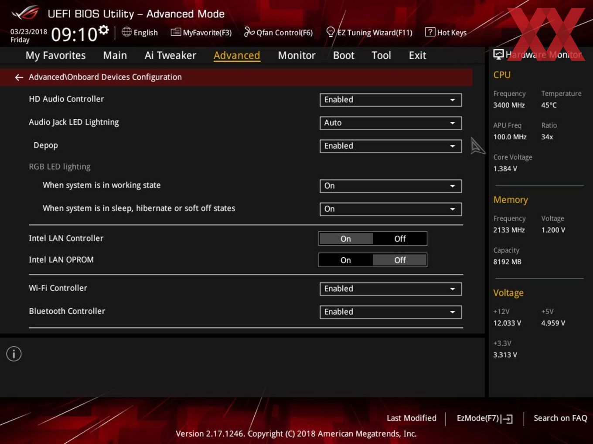Click the 3.313 V reading
593x444 pixels.
pos(505,355)
